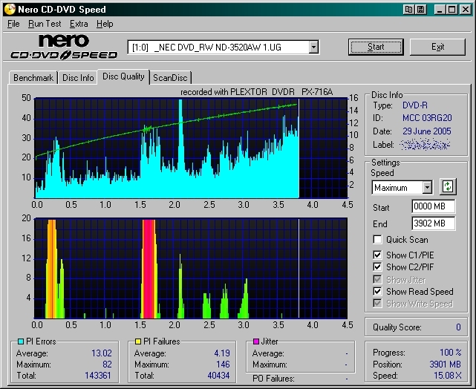The height and width of the screenshot is (389, 476).
Task: Uncheck Show Read Speed
Action: [377, 291]
